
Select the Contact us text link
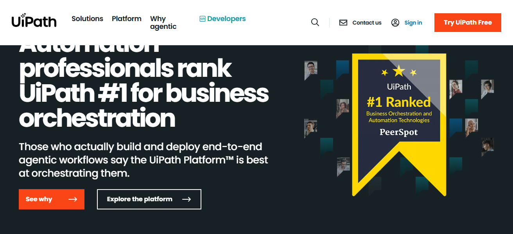(x=367, y=23)
